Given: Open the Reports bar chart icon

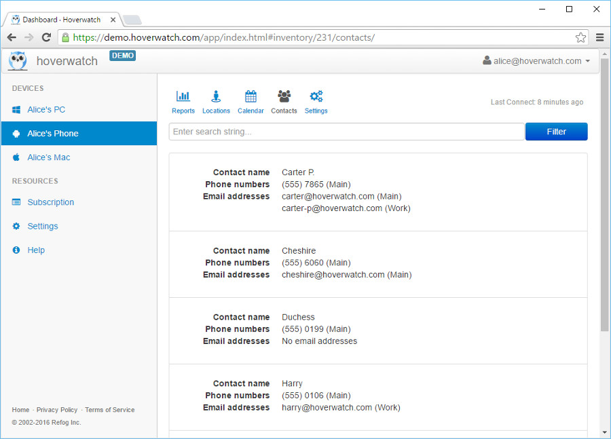Looking at the screenshot, I should (183, 96).
